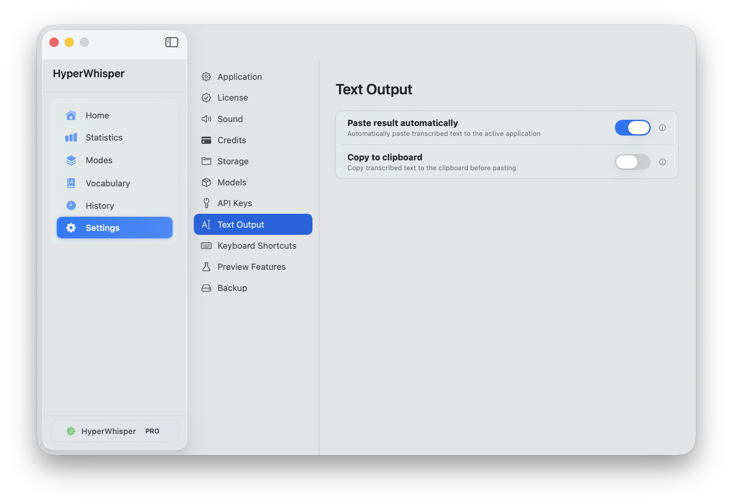
Task: Click the 'Copy transcribed text to the clipboard' description
Action: 432,168
